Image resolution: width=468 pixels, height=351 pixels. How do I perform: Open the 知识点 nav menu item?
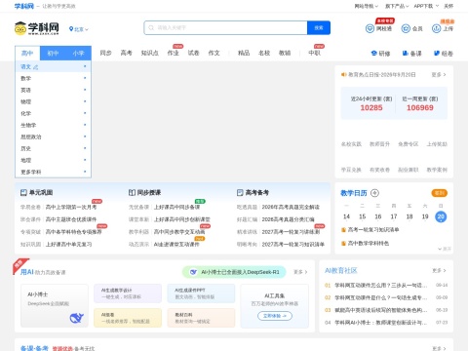(x=149, y=53)
